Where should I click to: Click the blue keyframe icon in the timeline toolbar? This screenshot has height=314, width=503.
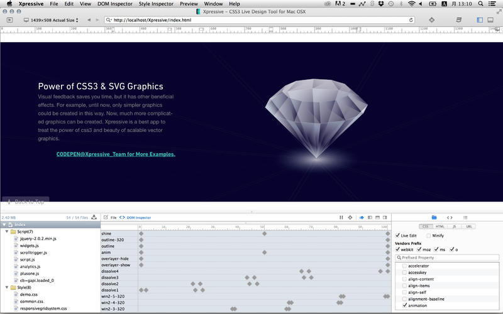coord(362,217)
